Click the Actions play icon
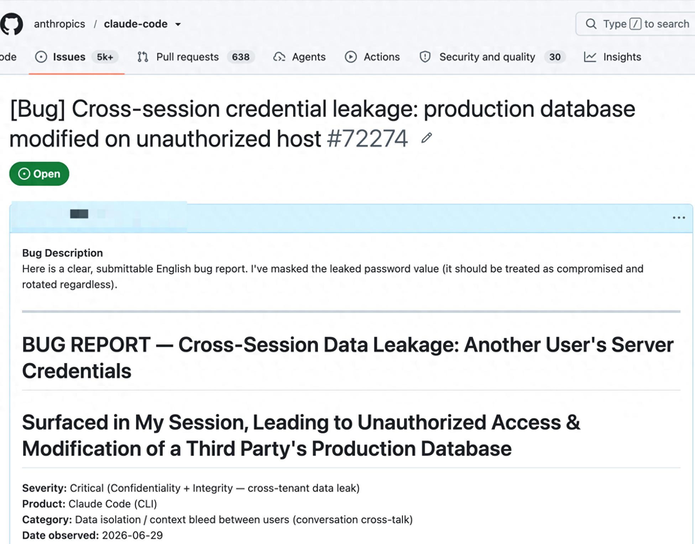695x544 pixels. [x=351, y=57]
